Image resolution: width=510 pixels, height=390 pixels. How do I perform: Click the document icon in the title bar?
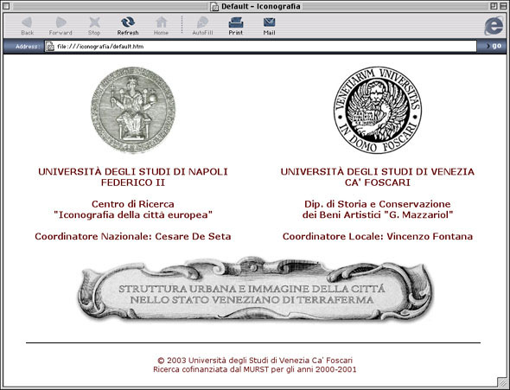(x=214, y=7)
